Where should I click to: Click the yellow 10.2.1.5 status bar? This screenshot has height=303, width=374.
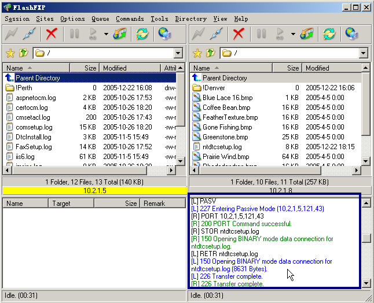(95, 191)
